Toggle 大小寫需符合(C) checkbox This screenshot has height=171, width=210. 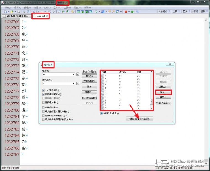(x=43, y=90)
